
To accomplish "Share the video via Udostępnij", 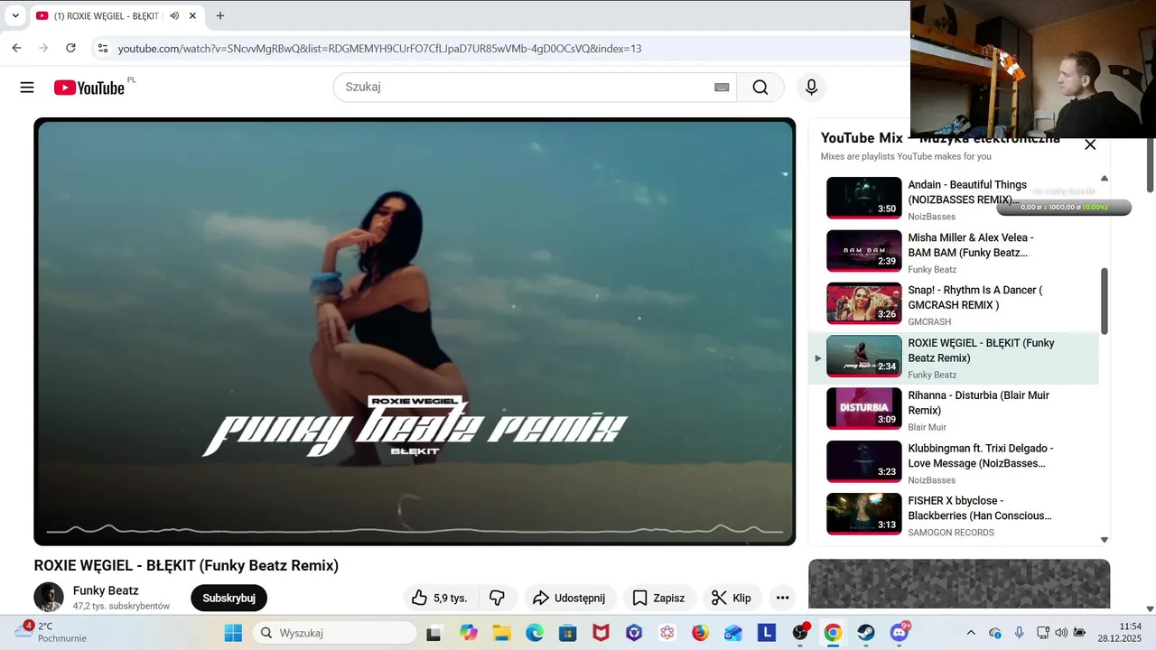I will coord(570,598).
